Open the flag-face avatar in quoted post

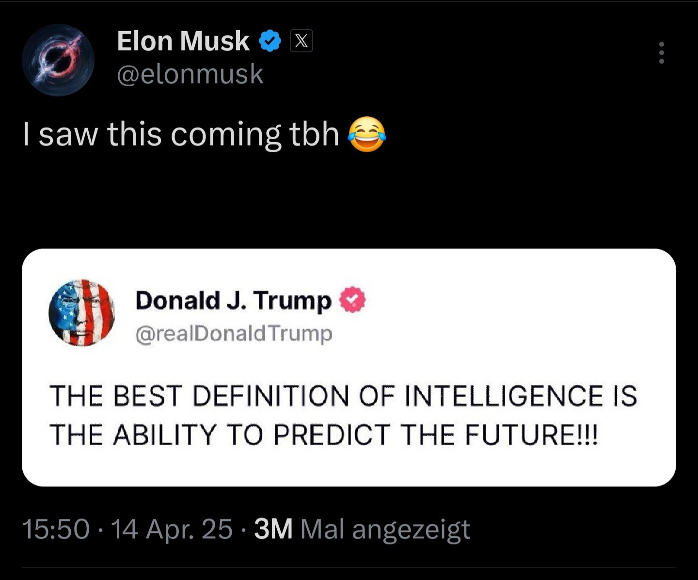pos(82,312)
